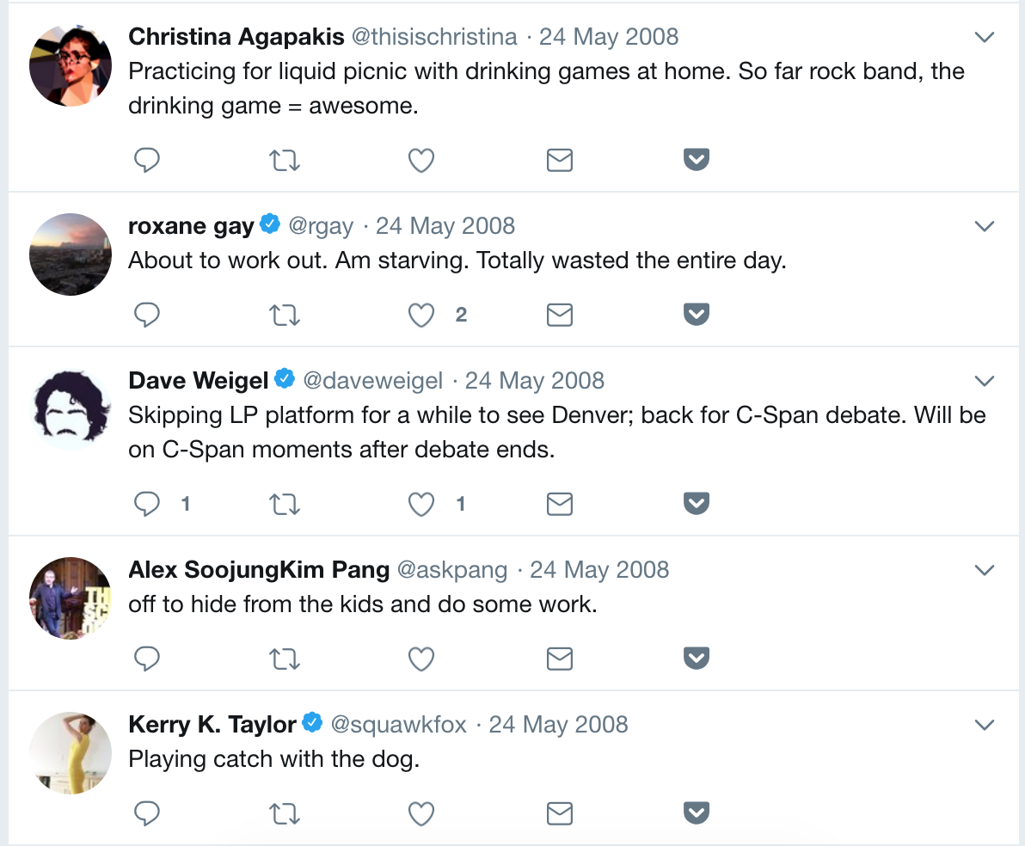1025x846 pixels.
Task: Like Christina Agapakis's drinking game tweet
Action: [421, 160]
